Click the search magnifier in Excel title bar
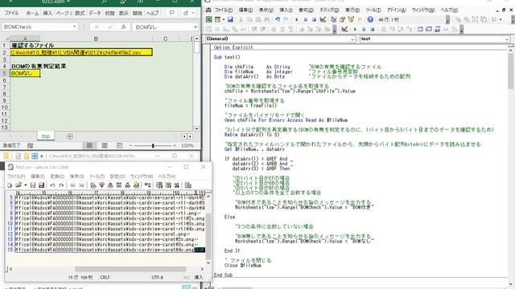Viewport: 515px width, 289px height. click(x=104, y=2)
